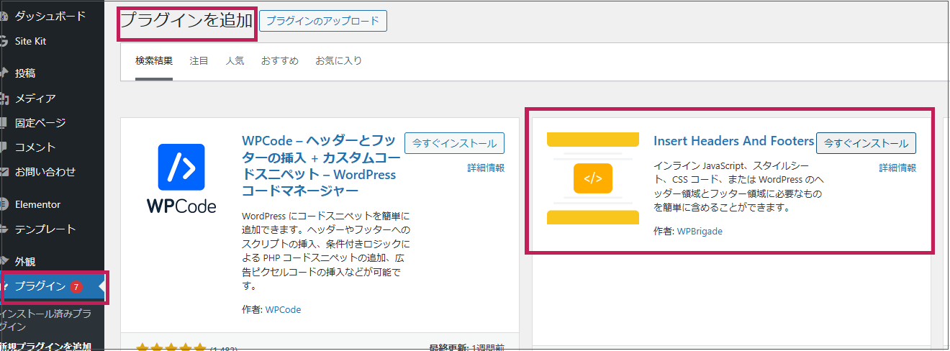
Task: Open the WPCode author link
Action: click(x=283, y=309)
